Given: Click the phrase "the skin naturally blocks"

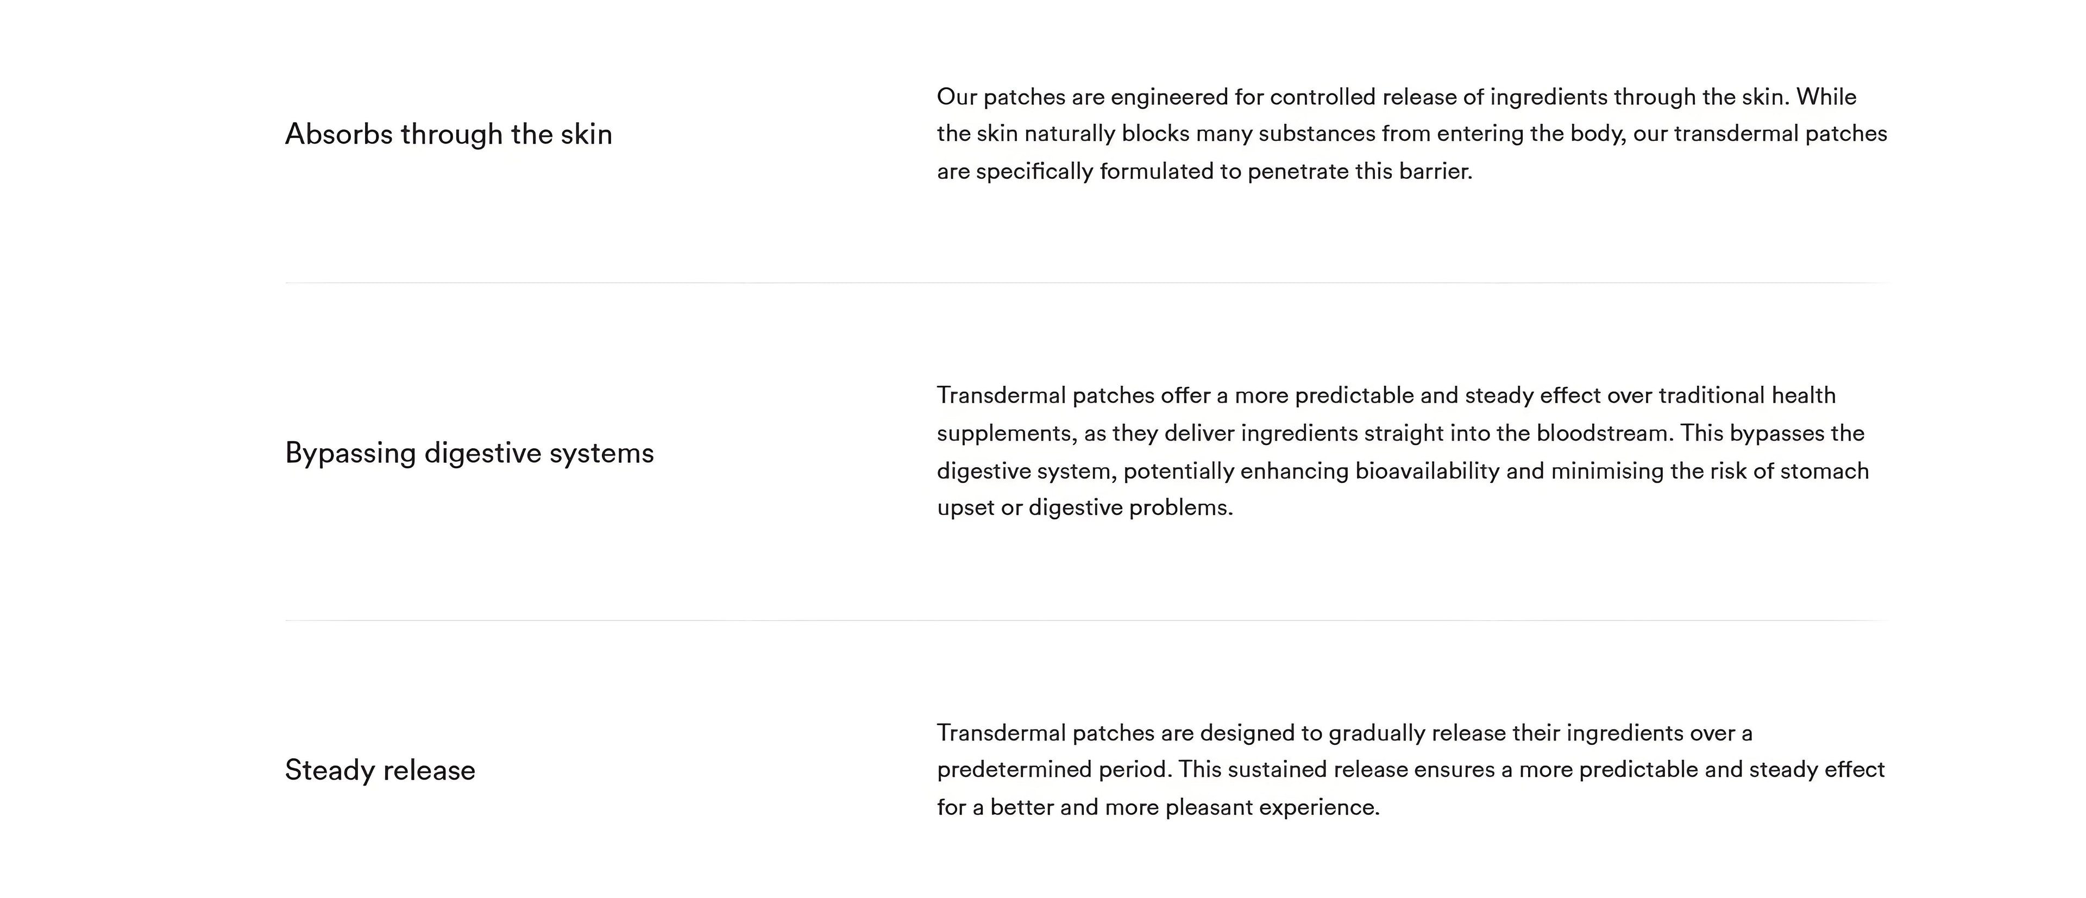Looking at the screenshot, I should pyautogui.click(x=1069, y=134).
